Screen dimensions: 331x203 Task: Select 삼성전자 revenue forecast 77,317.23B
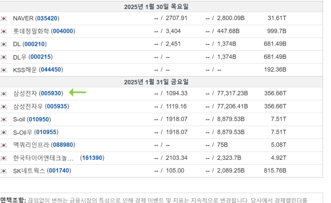[233, 93]
